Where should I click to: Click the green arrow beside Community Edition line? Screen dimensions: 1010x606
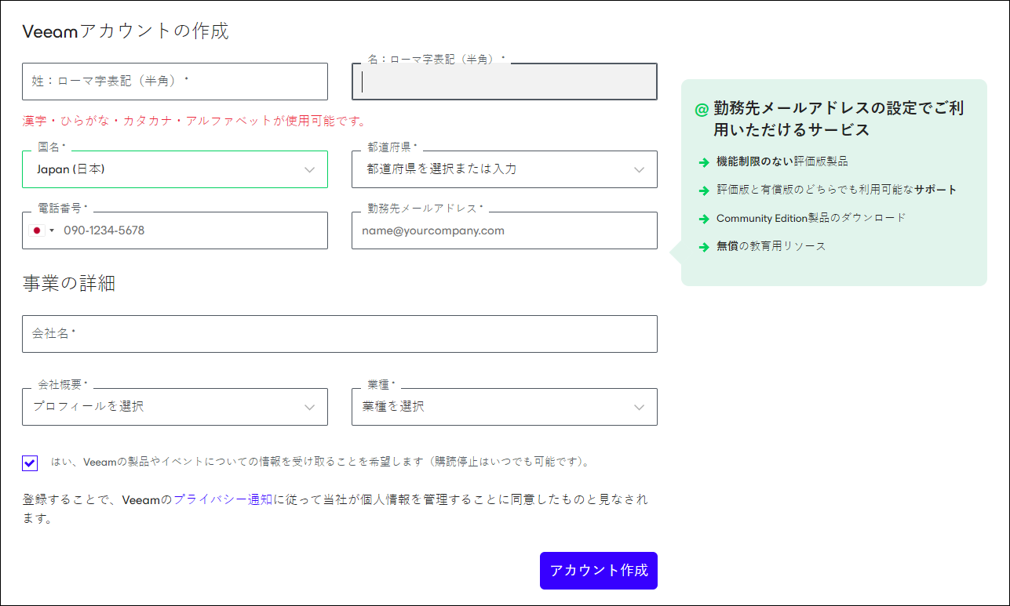(x=704, y=219)
